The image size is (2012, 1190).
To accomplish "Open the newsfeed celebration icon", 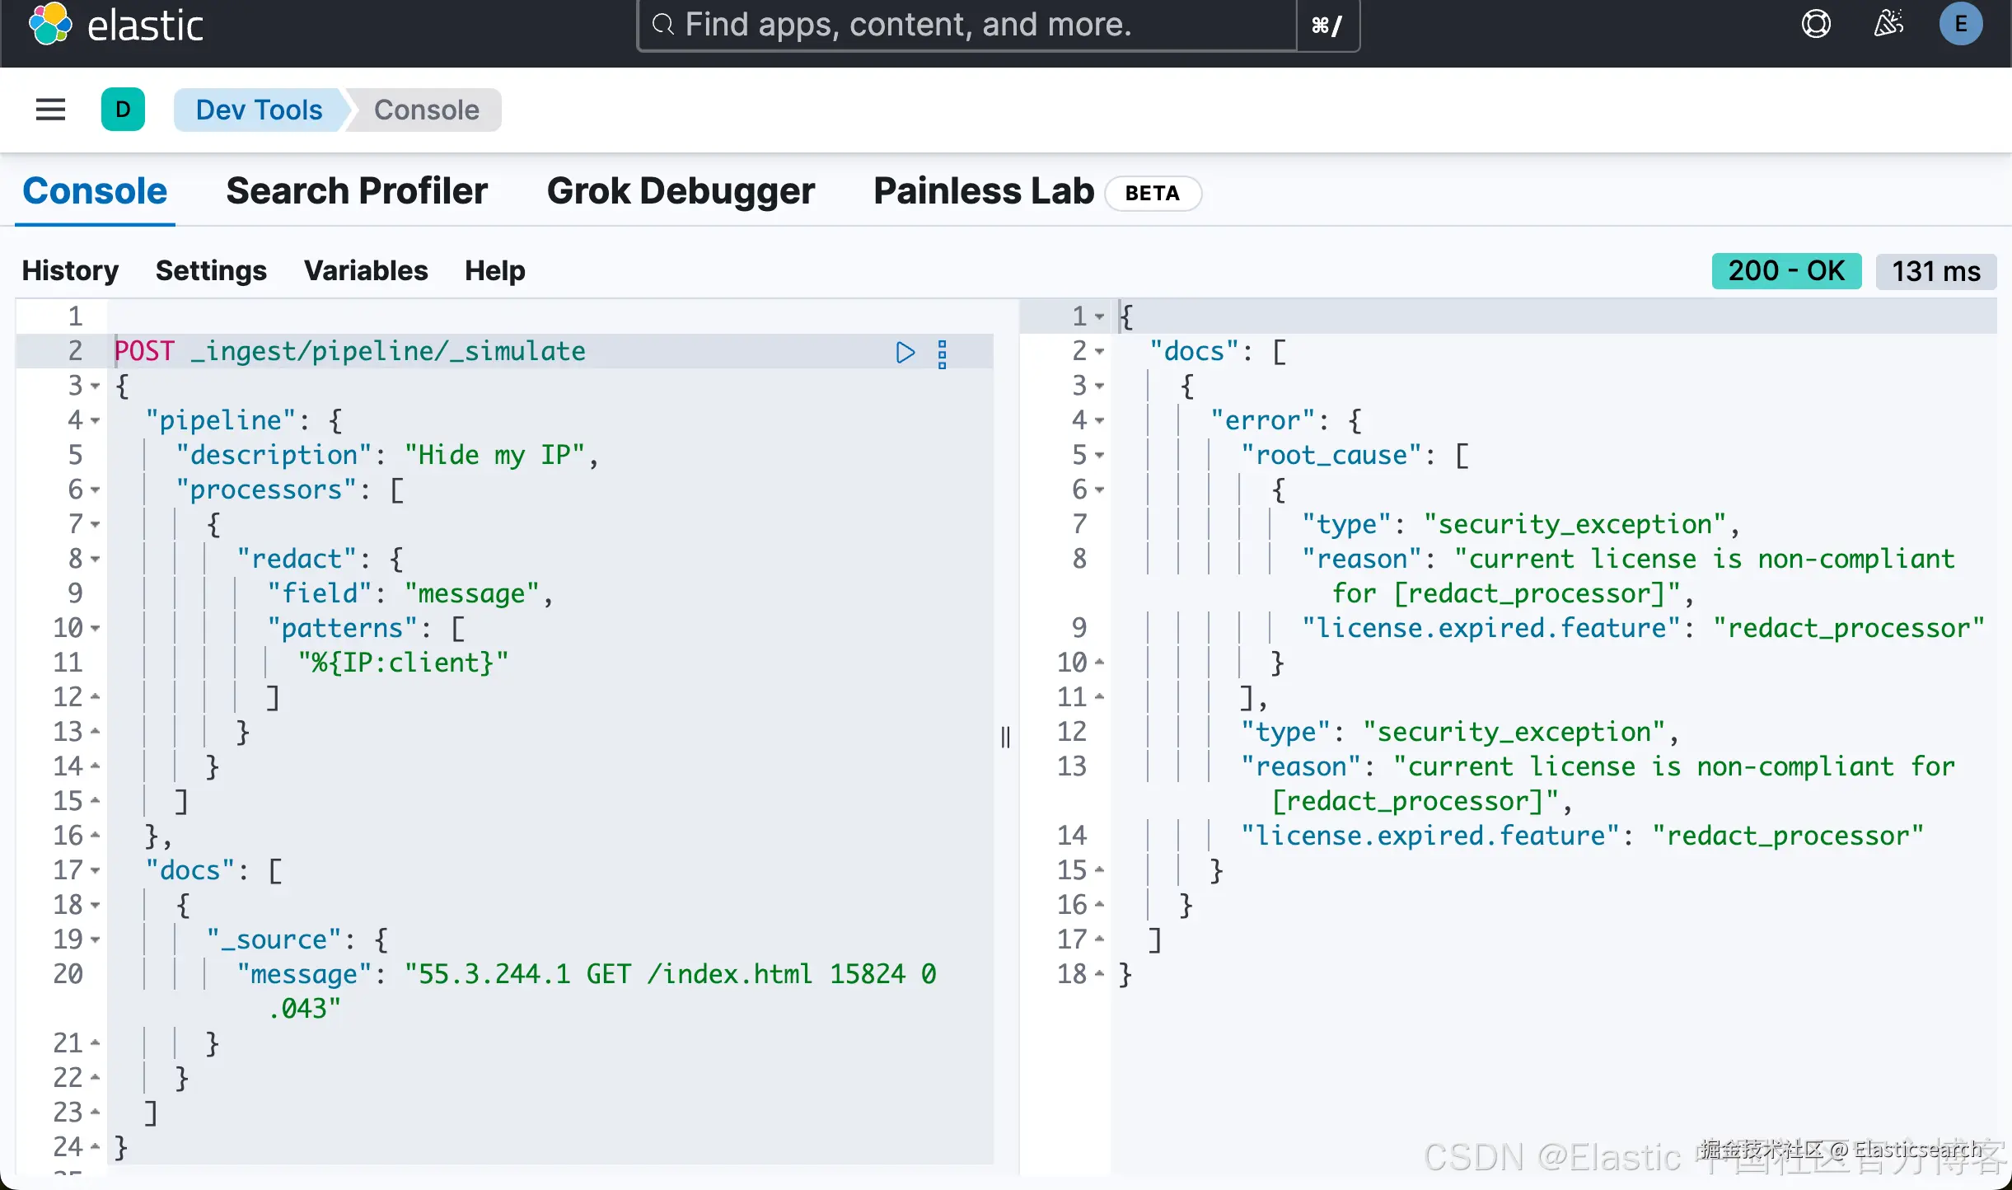I will coord(1888,24).
